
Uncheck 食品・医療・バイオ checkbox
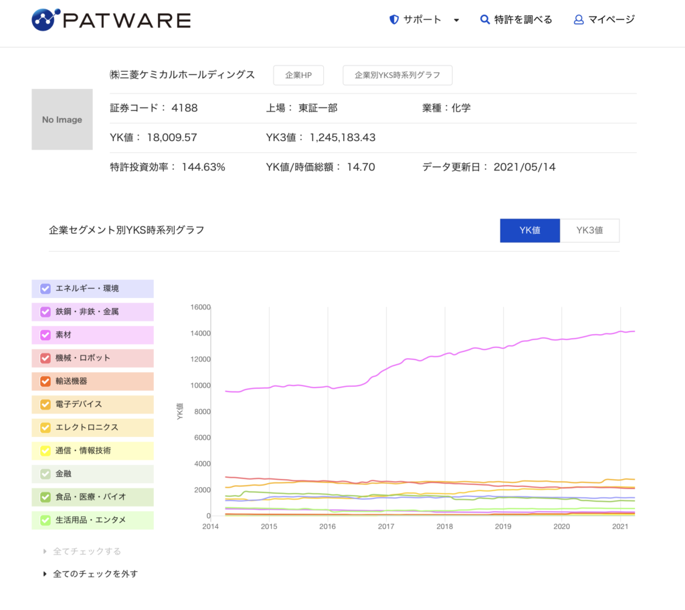click(x=45, y=496)
